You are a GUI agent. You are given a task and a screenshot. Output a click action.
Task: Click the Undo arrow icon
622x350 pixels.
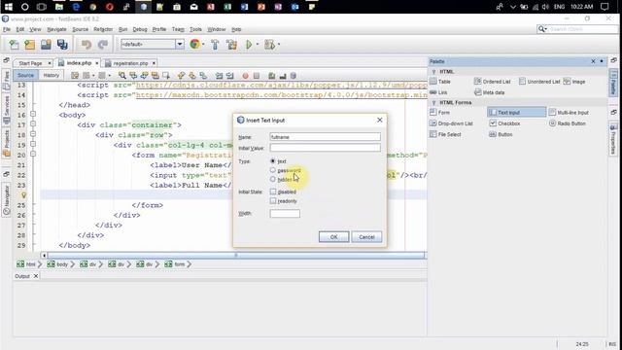click(x=86, y=45)
